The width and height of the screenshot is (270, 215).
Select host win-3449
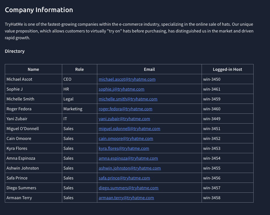pyautogui.click(x=212, y=119)
